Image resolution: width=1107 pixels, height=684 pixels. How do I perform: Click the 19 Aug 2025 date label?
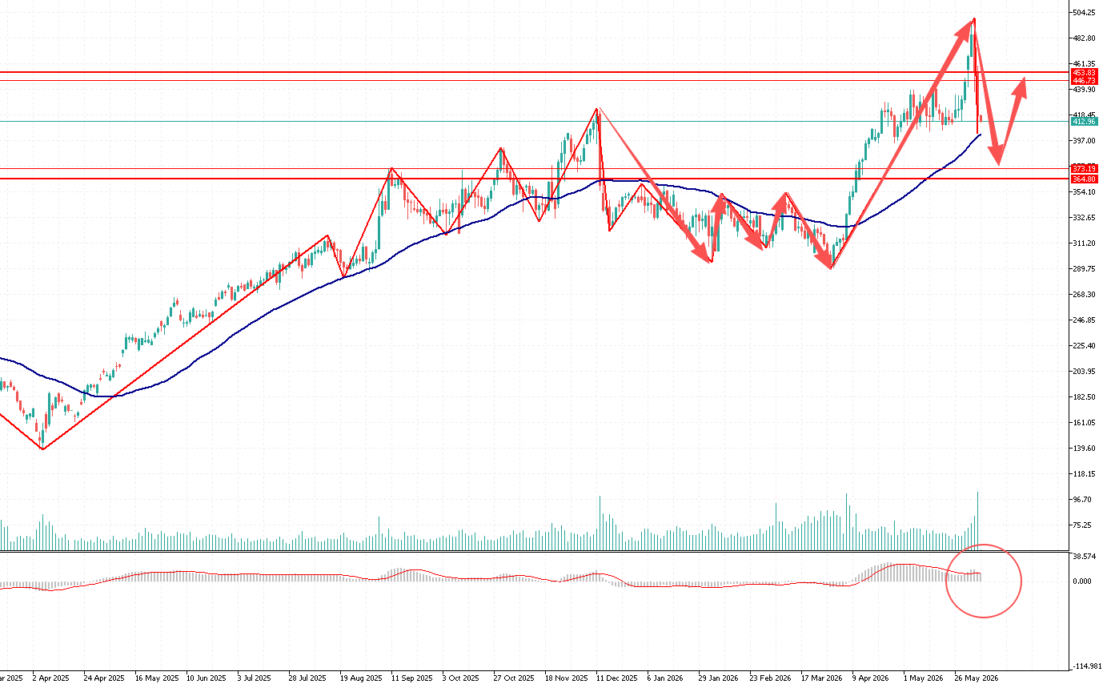click(359, 678)
